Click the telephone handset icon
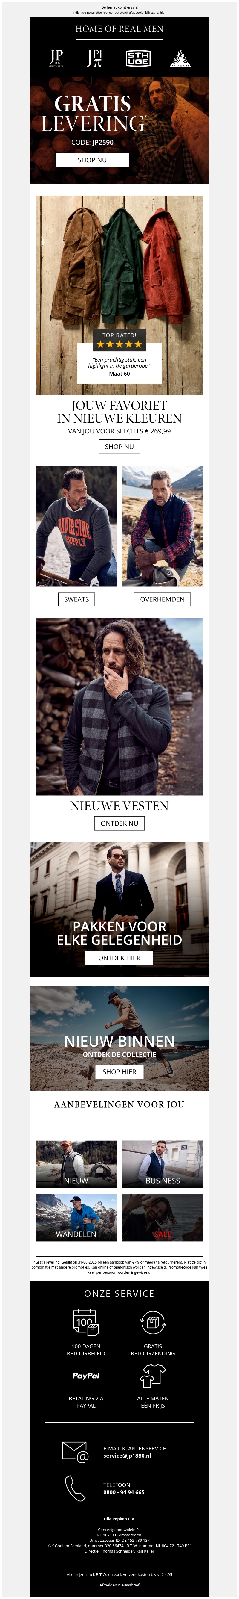 [x=75, y=1488]
